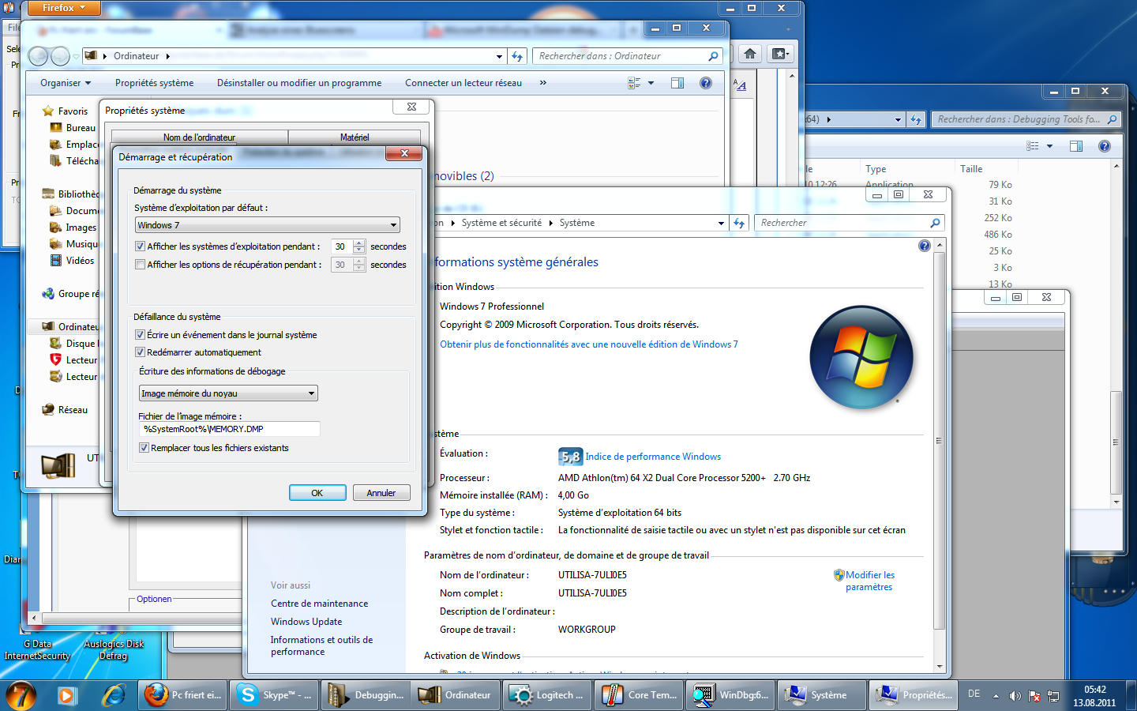Uncheck 'Redémarrer automatiquement' checkbox
The height and width of the screenshot is (711, 1137).
(x=141, y=352)
